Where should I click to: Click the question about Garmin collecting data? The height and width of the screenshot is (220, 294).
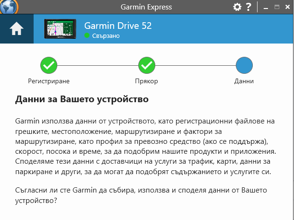point(141,195)
